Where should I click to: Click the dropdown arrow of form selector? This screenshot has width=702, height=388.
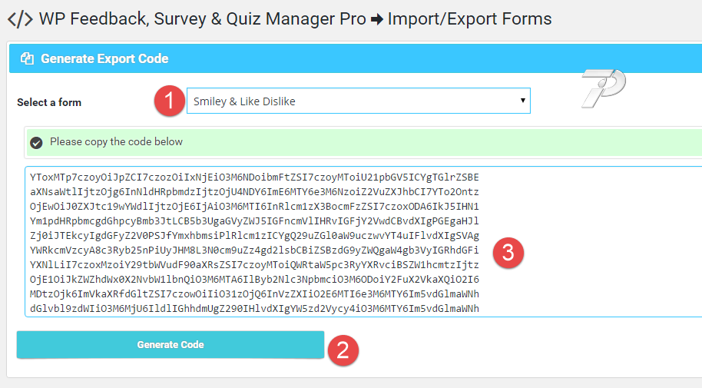[522, 101]
